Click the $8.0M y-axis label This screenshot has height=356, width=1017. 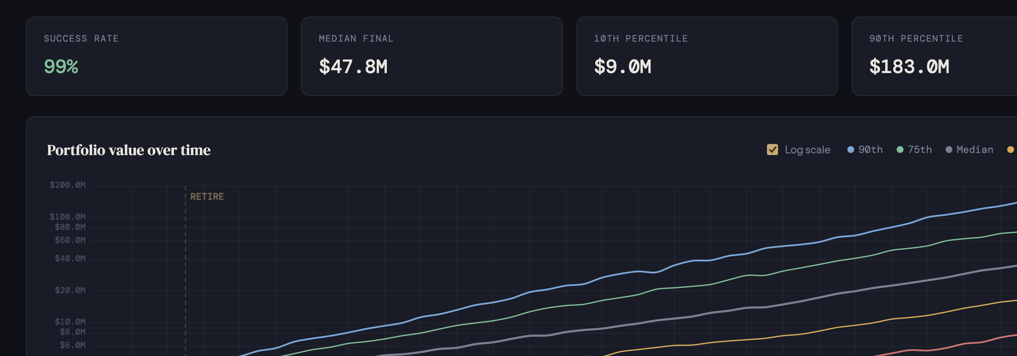[x=73, y=332]
